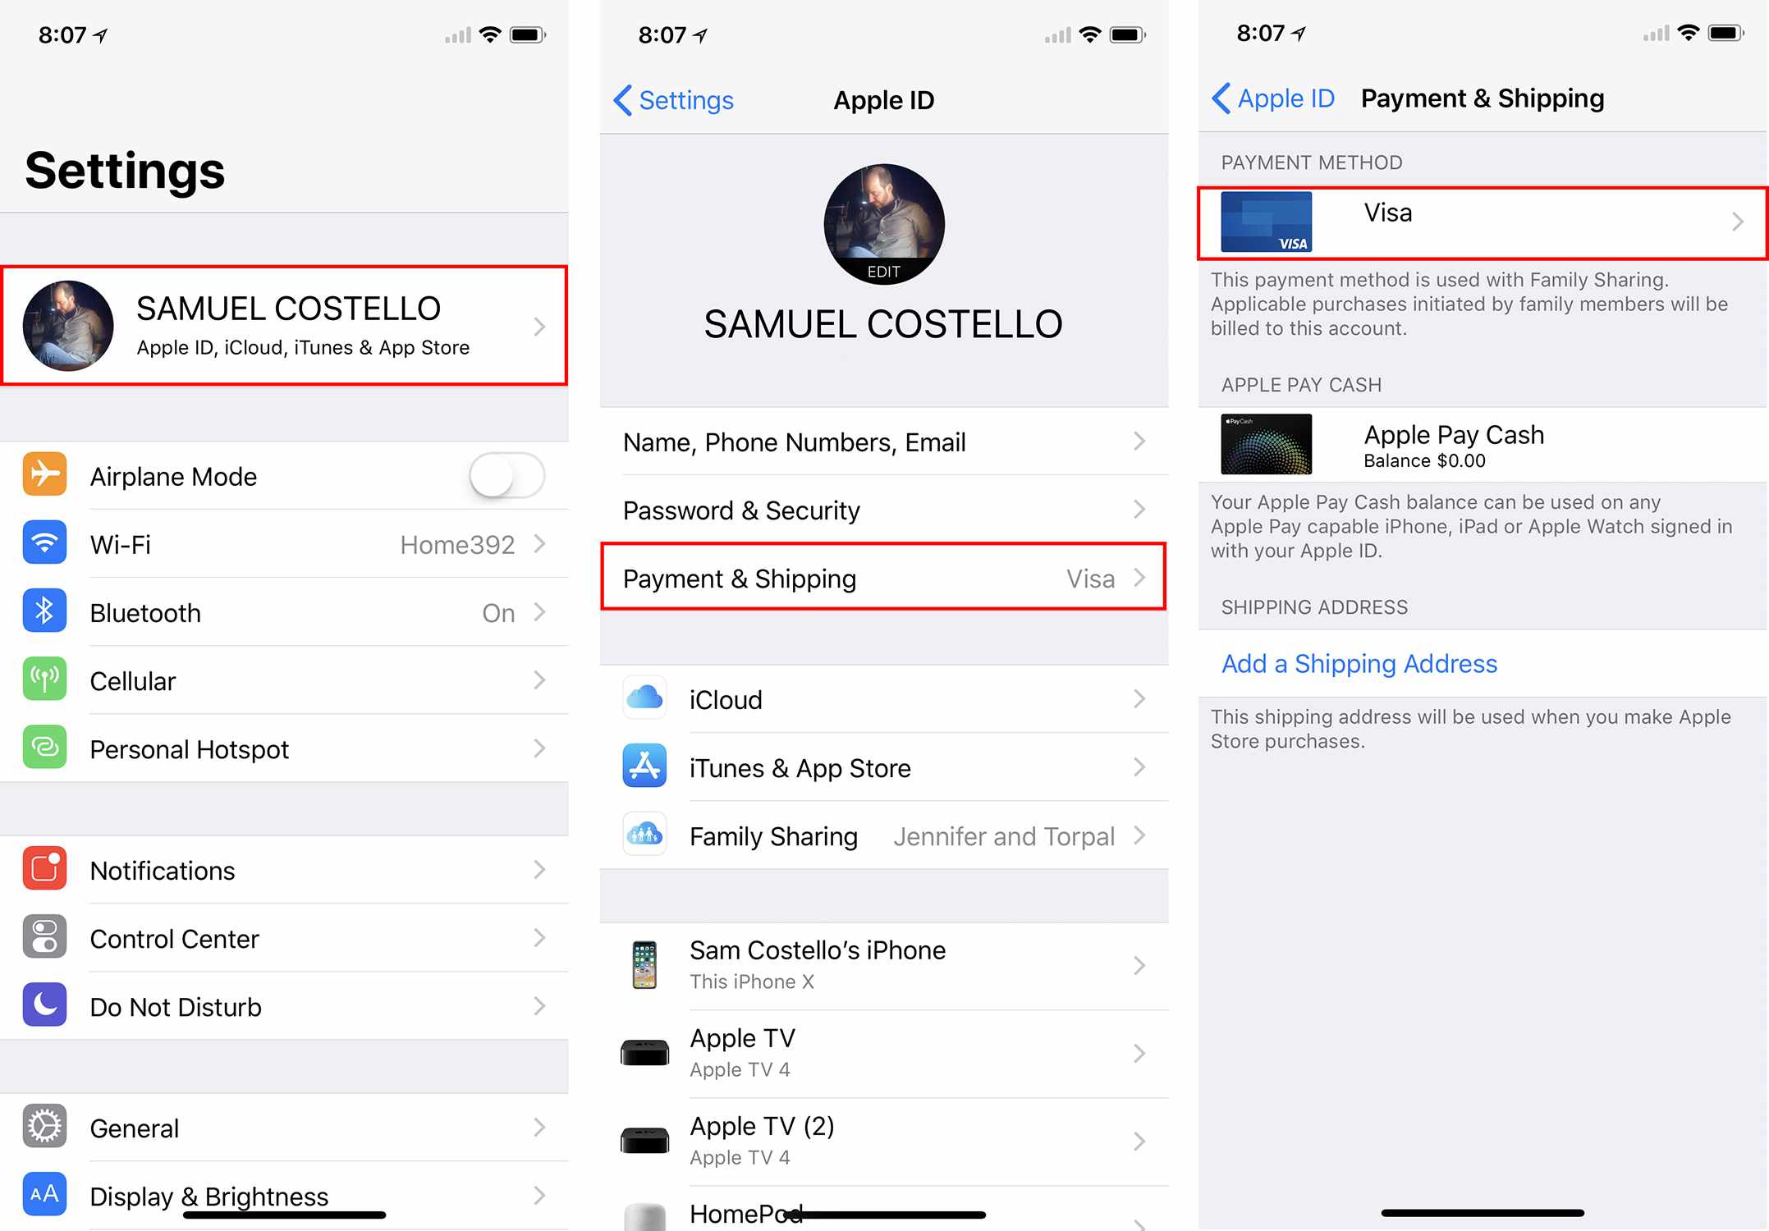Tap the iTunes & App Store icon
Viewport: 1769px width, 1231px height.
[644, 769]
